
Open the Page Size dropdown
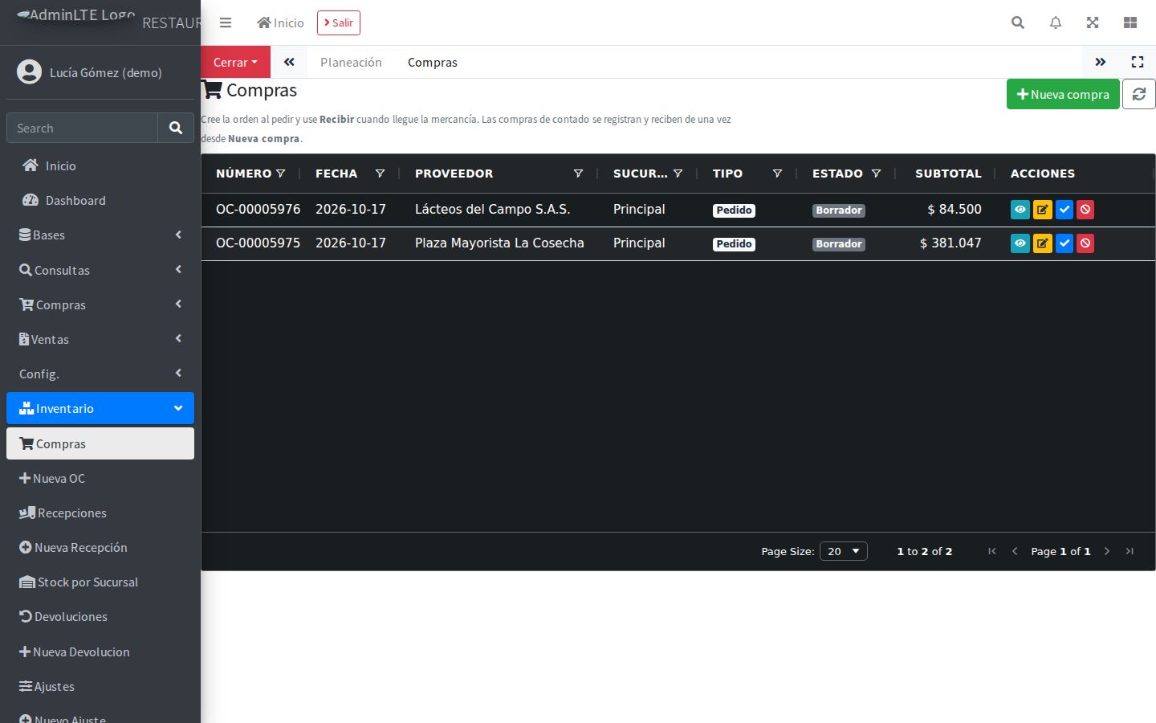pos(843,551)
